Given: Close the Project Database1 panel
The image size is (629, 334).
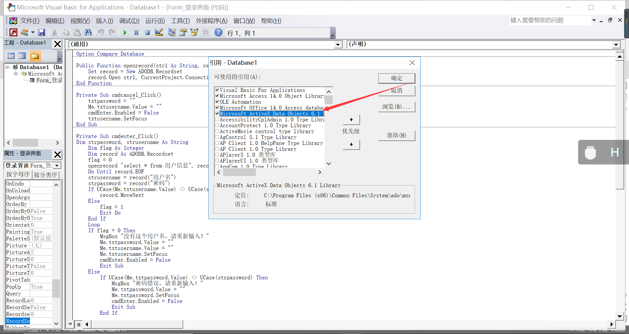Looking at the screenshot, I should pos(57,44).
